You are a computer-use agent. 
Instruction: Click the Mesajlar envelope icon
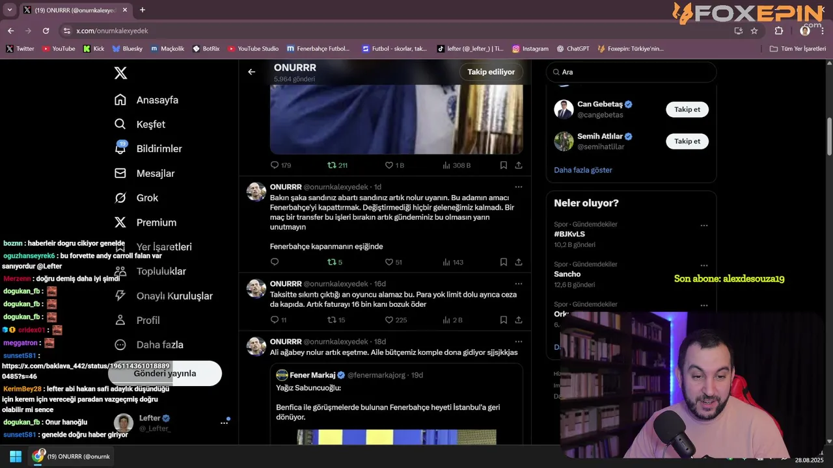pos(120,174)
